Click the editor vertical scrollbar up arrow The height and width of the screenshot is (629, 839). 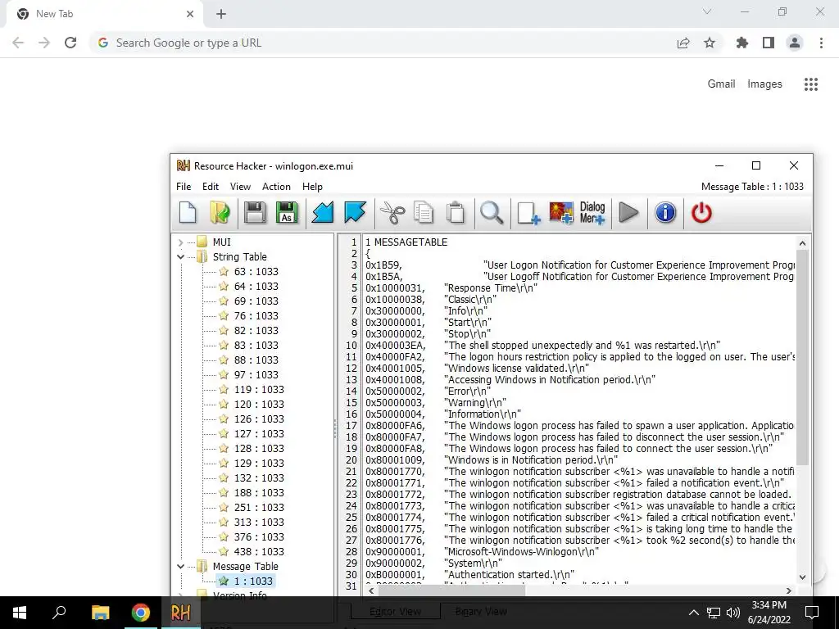[802, 243]
